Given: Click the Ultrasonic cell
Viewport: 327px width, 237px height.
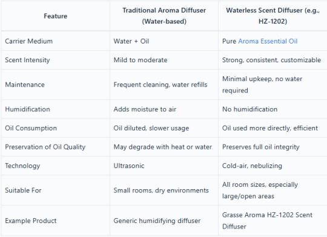Looking at the screenshot, I should pos(129,166).
